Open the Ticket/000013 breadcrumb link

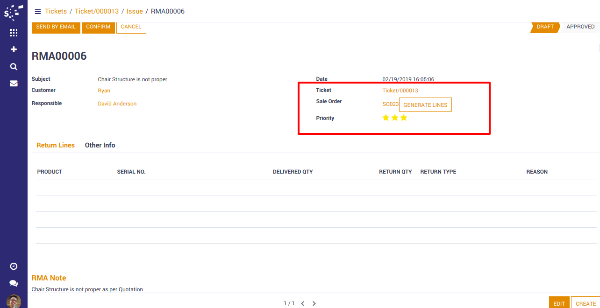tap(97, 11)
